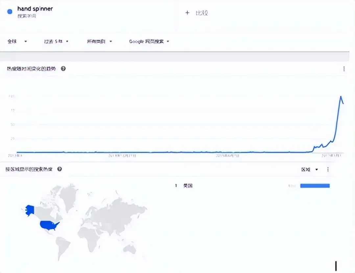Open three-dot menu of the trend chart

pyautogui.click(x=344, y=69)
